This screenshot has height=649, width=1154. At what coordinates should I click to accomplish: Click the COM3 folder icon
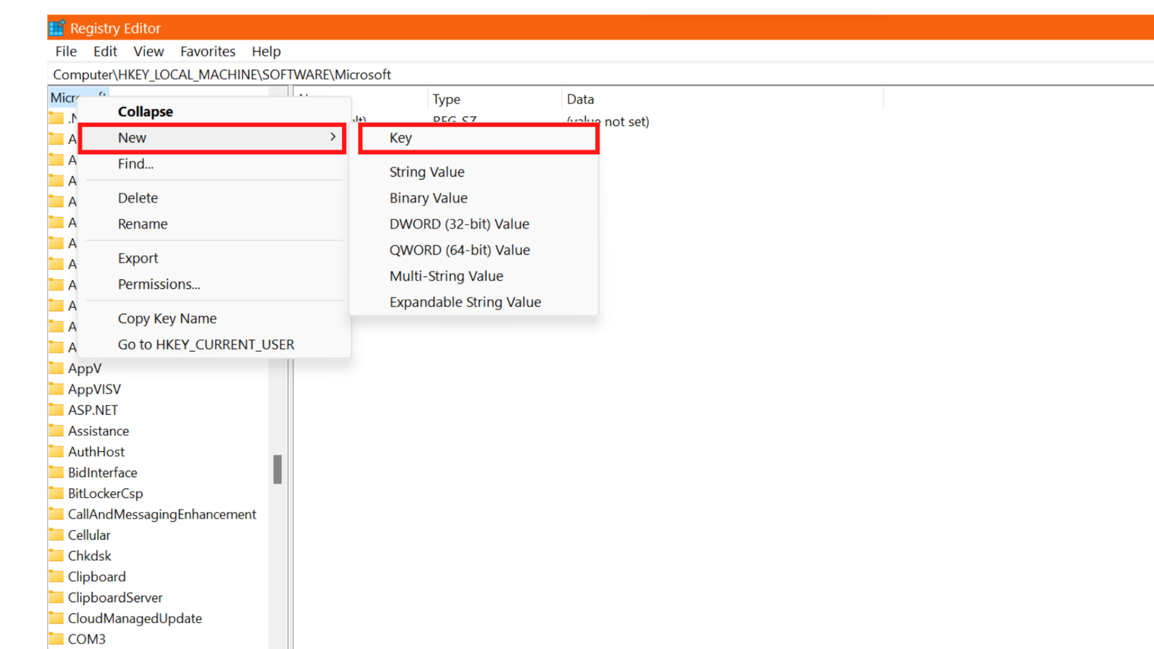56,639
